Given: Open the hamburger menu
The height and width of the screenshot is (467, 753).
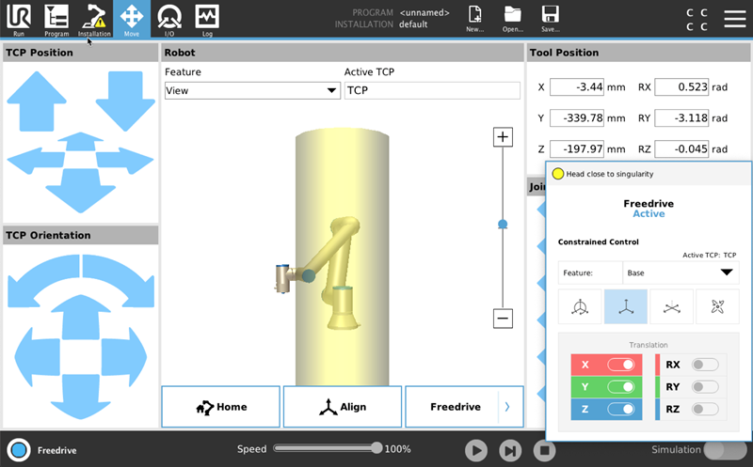Looking at the screenshot, I should pos(735,19).
